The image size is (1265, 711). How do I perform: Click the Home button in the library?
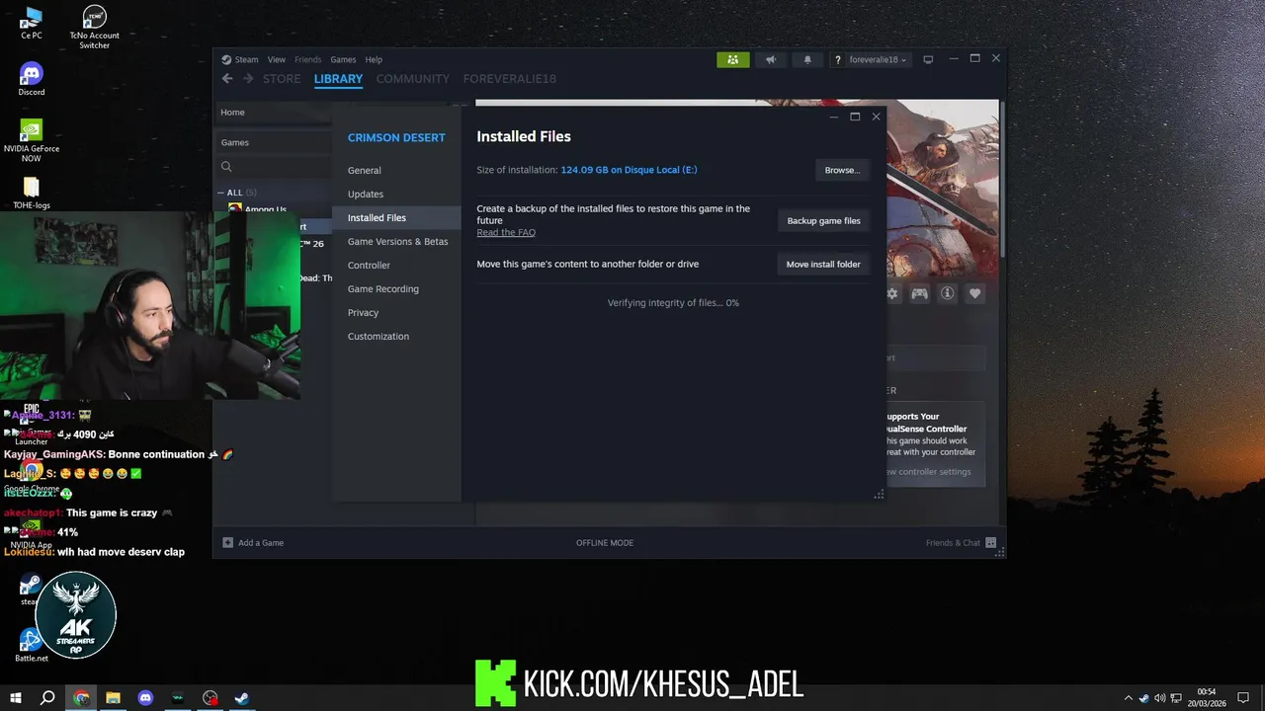(x=274, y=113)
